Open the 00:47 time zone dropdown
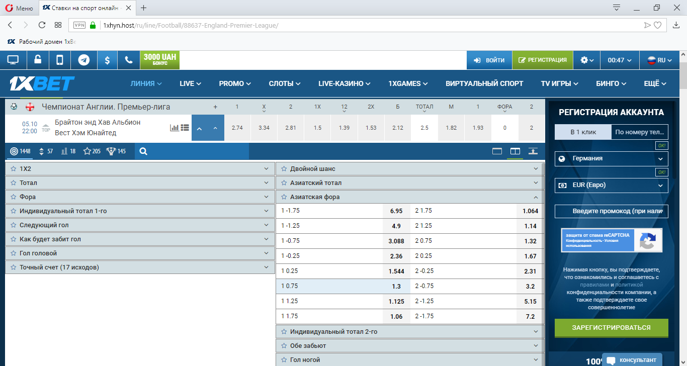This screenshot has width=687, height=366. (620, 60)
